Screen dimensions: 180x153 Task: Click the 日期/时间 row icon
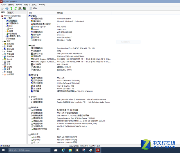[x=32, y=40]
